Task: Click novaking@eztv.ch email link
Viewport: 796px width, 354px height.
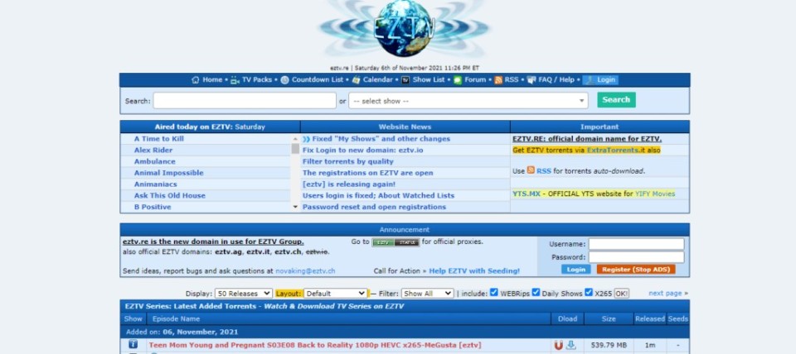Action: click(x=305, y=271)
